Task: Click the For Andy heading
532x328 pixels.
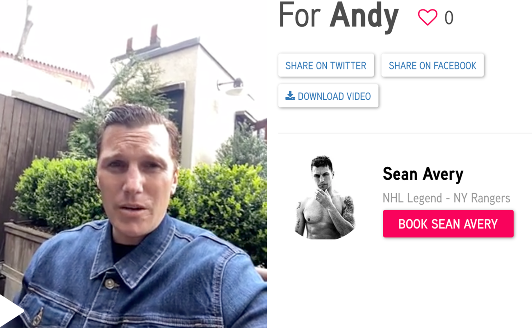Action: coord(339,16)
